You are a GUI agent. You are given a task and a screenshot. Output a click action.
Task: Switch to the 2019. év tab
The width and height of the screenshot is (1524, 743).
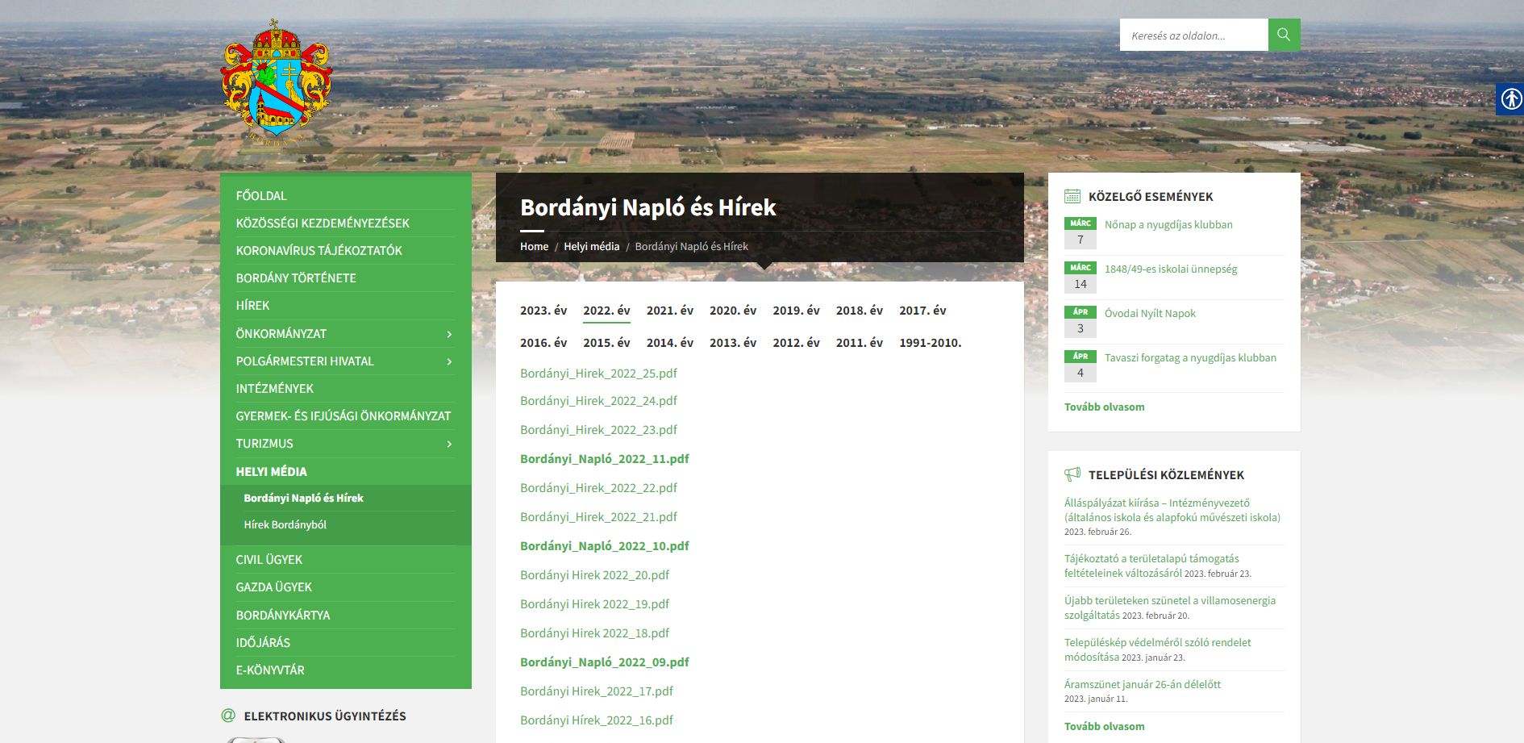[x=796, y=311]
